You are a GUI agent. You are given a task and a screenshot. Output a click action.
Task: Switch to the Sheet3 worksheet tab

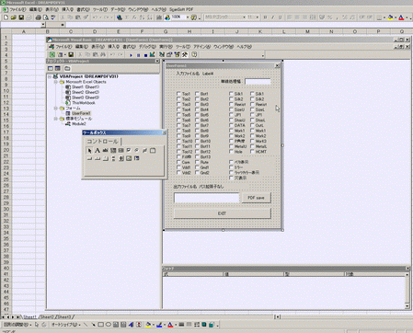(x=64, y=317)
